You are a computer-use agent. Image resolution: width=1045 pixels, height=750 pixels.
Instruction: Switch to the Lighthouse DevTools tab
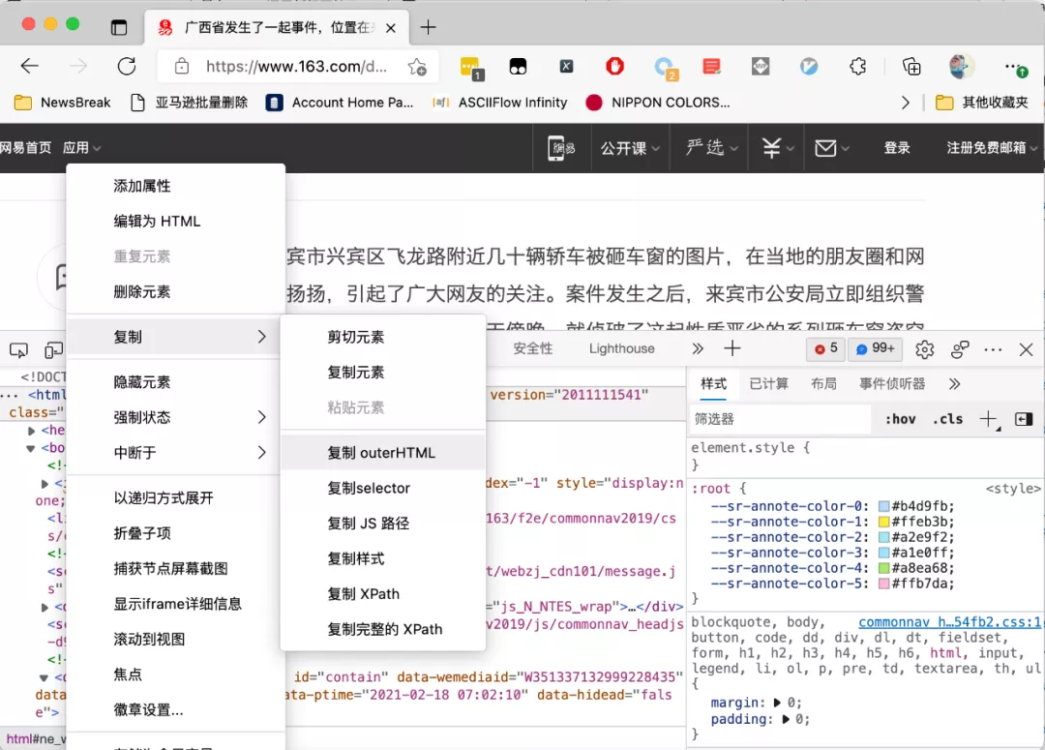pos(621,348)
